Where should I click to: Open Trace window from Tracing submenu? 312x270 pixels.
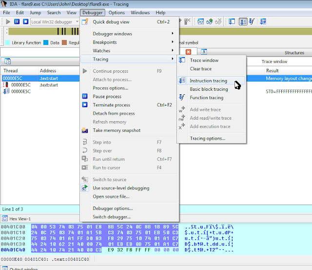(212, 60)
